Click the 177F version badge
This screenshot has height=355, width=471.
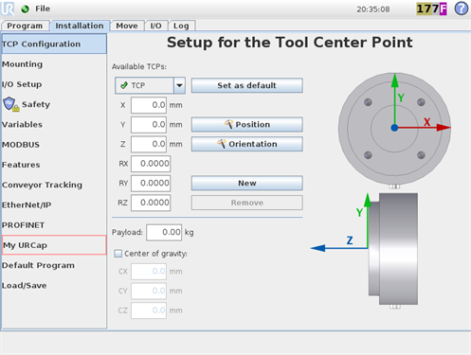(431, 9)
